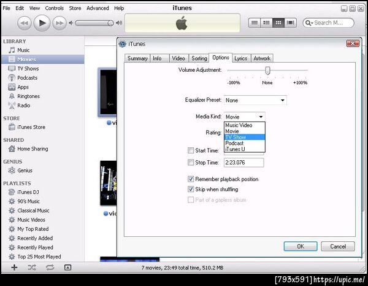The width and height of the screenshot is (368, 286).
Task: Select iTunes U in Media Kind list
Action: tap(245, 149)
